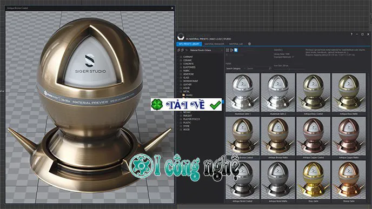
Task: Adjust the Icon Size slider
Action: pos(289,69)
